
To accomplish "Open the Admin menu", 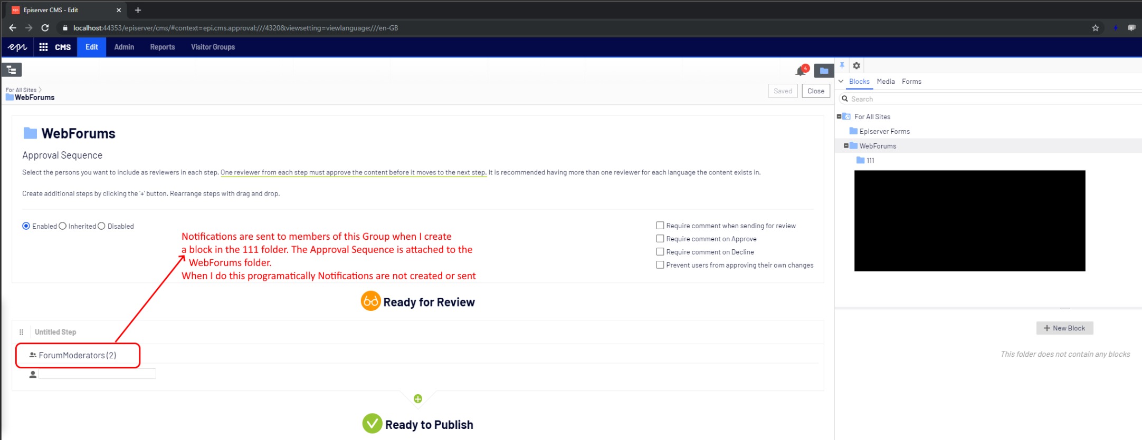I will [124, 47].
